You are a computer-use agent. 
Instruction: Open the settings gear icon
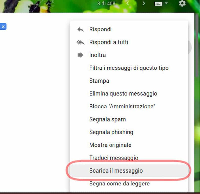(x=182, y=3)
